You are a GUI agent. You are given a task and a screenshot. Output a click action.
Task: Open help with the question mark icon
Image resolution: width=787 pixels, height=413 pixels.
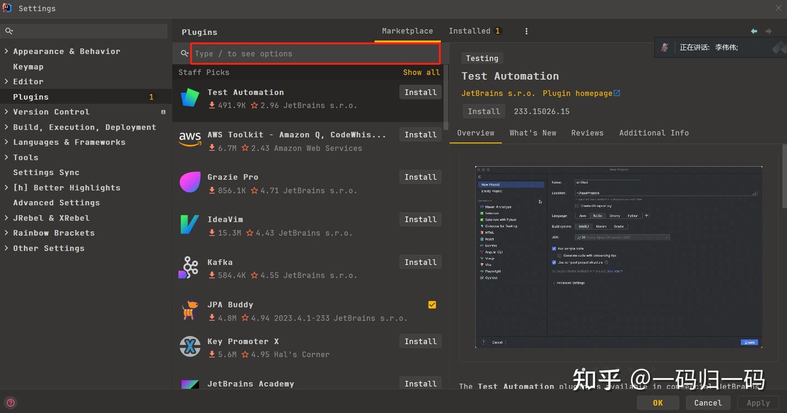tap(10, 403)
